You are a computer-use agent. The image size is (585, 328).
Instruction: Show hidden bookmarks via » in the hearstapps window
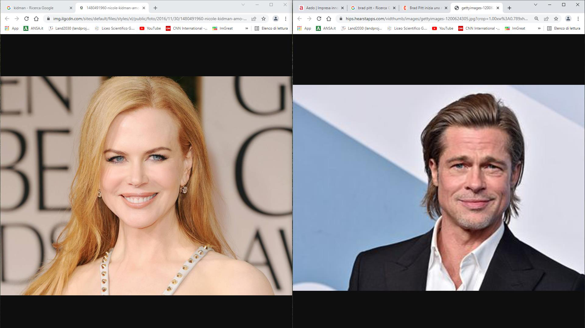pos(539,28)
